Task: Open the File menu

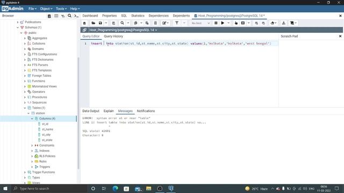Action: (x=32, y=9)
